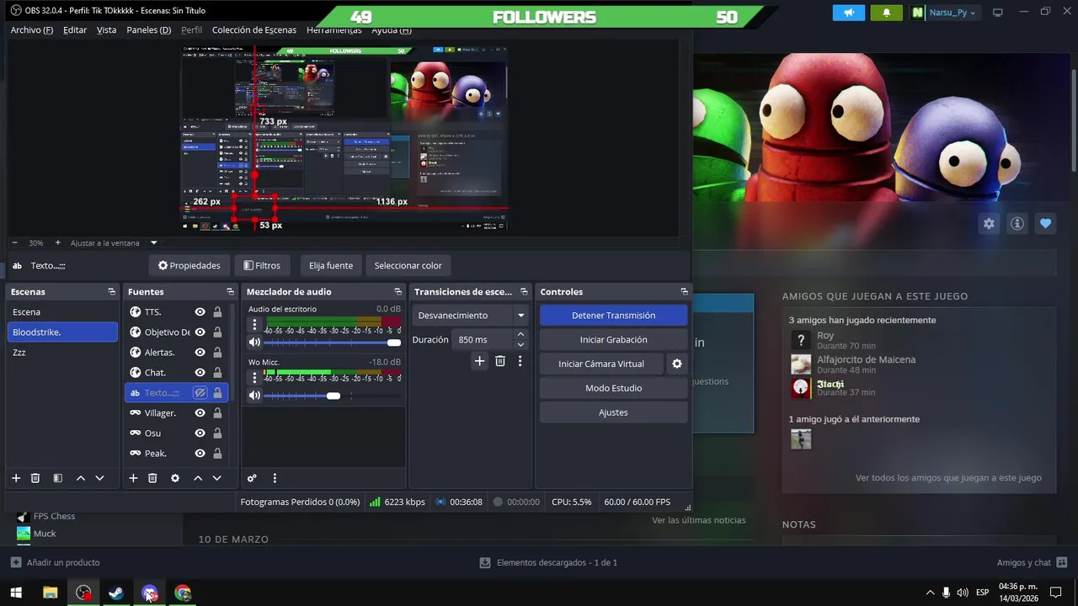Move scene down with the Escenas down arrow
The image size is (1078, 606).
[99, 478]
